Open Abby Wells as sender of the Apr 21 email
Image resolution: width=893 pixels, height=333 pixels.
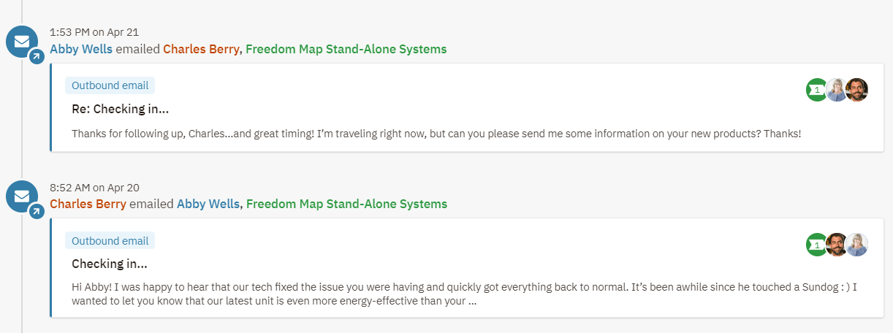tap(81, 50)
